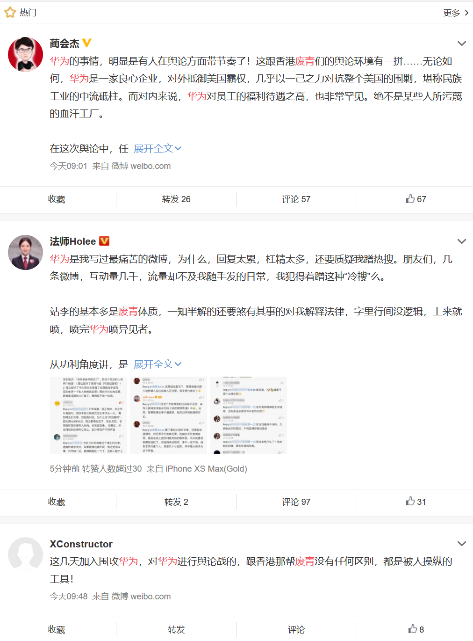Click the username 蔺会杰

[x=64, y=44]
